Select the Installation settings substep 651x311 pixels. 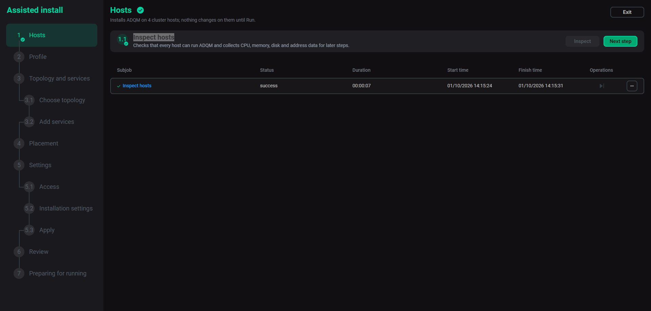coord(66,208)
